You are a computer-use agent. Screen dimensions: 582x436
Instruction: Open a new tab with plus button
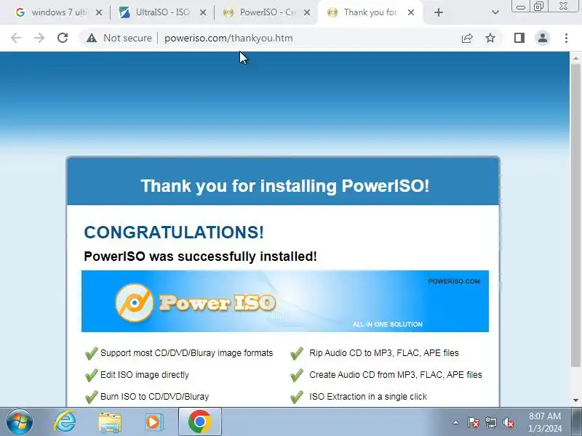coord(439,12)
